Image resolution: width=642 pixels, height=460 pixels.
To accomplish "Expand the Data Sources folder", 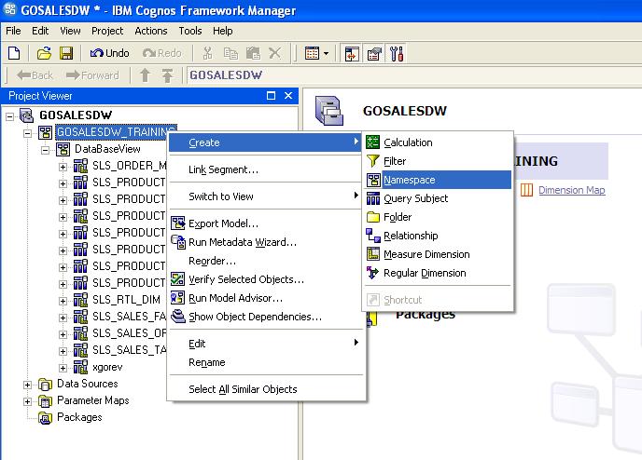I will coord(27,385).
